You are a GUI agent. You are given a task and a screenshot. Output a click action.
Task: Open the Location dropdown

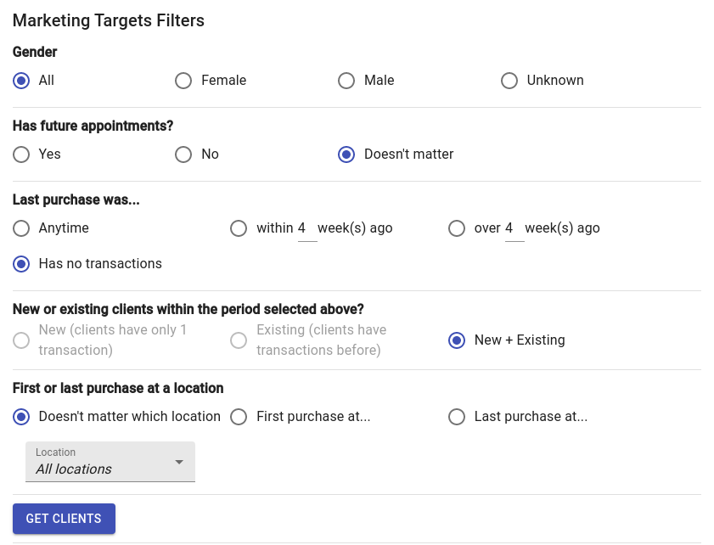click(x=110, y=462)
